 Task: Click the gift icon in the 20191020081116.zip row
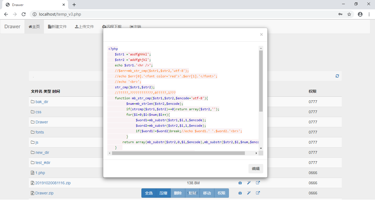(240, 183)
